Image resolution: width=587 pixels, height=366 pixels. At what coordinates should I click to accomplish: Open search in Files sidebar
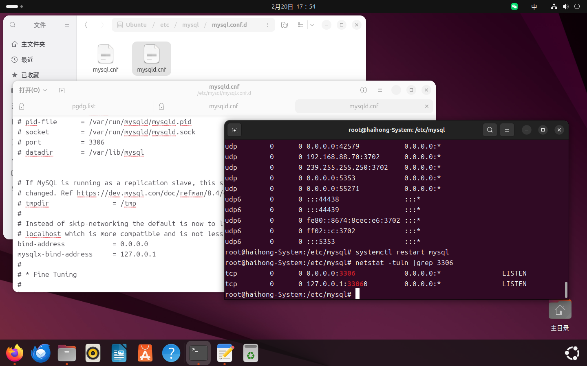click(13, 25)
